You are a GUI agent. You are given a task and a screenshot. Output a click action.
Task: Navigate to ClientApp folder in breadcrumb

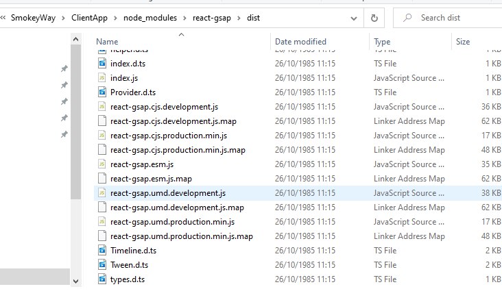(89, 18)
